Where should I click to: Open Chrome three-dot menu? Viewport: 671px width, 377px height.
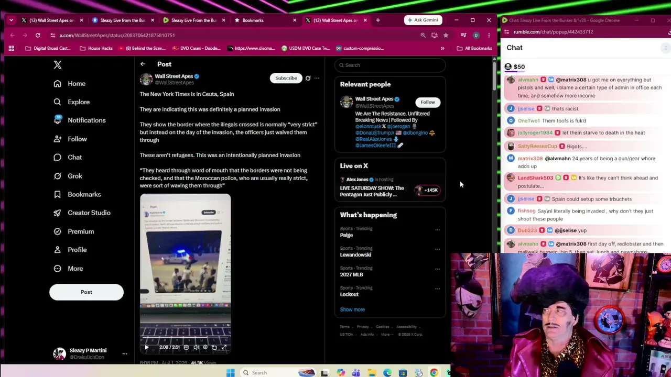pos(489,36)
